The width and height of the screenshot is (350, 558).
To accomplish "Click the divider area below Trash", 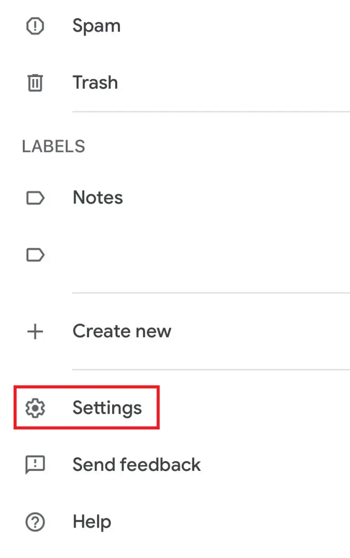I will (210, 110).
